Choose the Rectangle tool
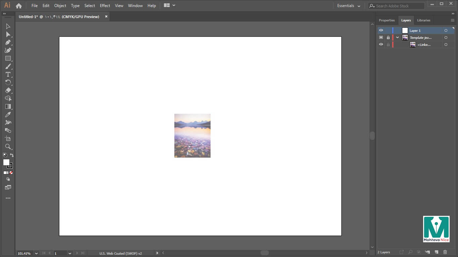The width and height of the screenshot is (458, 257). click(x=8, y=59)
